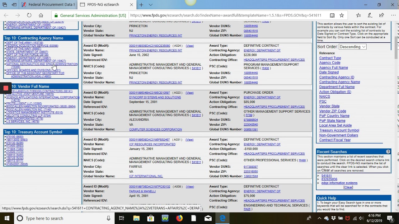Click the Windows Start button
This screenshot has width=399, height=224.
click(x=7, y=218)
